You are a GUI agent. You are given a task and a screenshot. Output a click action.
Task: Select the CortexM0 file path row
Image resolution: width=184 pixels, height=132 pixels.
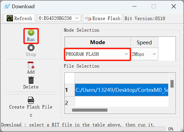coord(122,90)
